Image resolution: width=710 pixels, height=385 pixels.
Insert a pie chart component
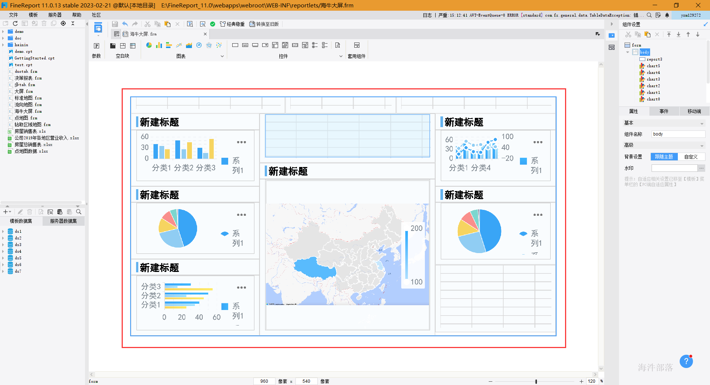(x=149, y=45)
